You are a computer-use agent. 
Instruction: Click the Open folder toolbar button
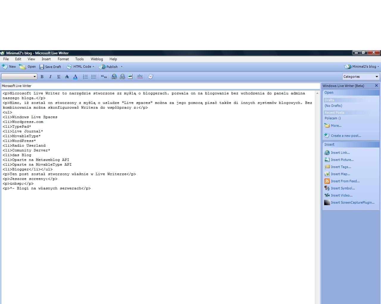(x=27, y=67)
